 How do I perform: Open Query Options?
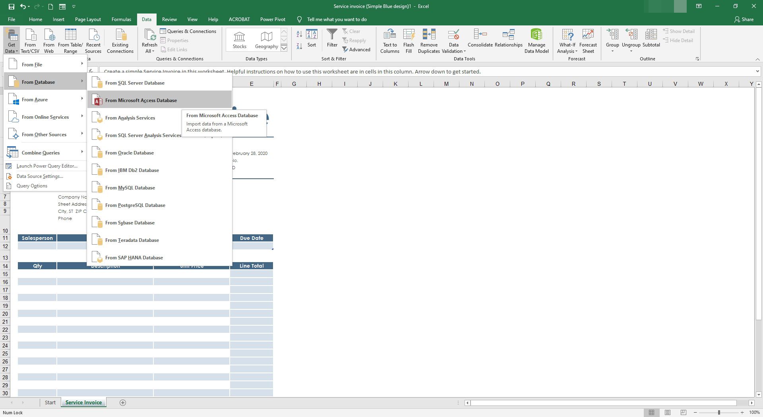[46, 186]
